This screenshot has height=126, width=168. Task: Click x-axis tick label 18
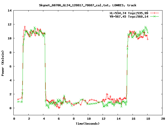pyautogui.click(x=148, y=119)
